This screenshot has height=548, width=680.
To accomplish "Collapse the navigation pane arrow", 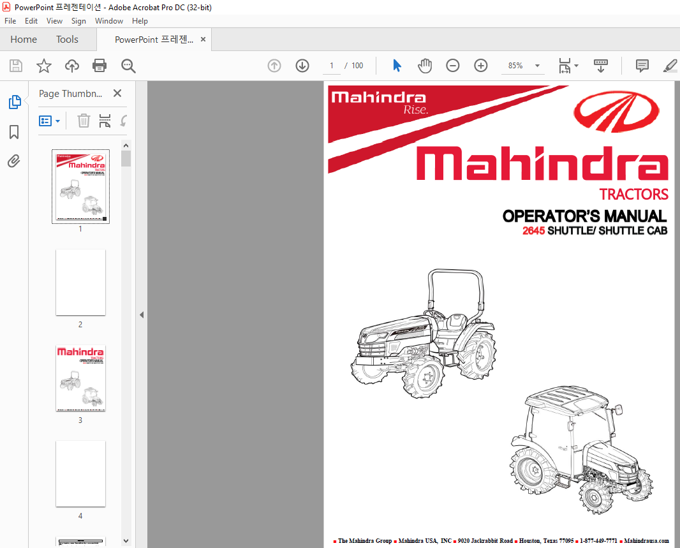I will [142, 315].
